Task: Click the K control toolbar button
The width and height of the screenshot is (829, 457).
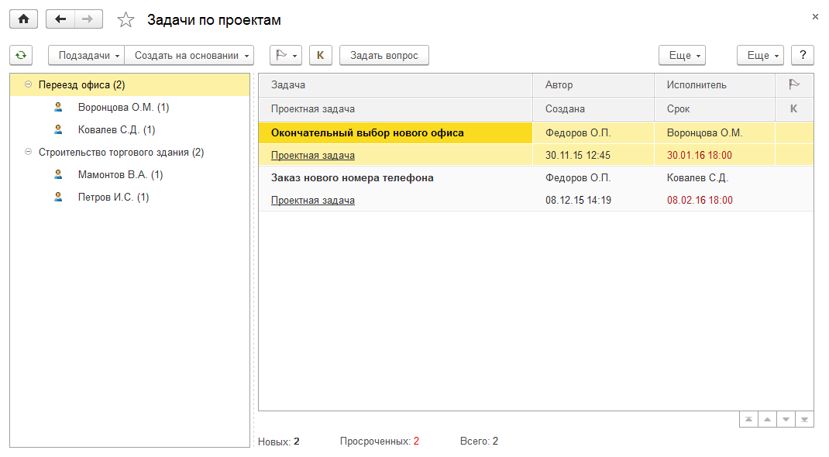Action: tap(320, 55)
